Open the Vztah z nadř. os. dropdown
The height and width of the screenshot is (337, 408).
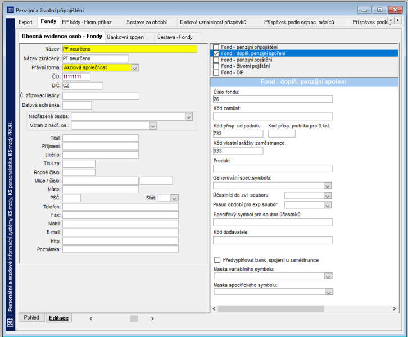tap(153, 126)
